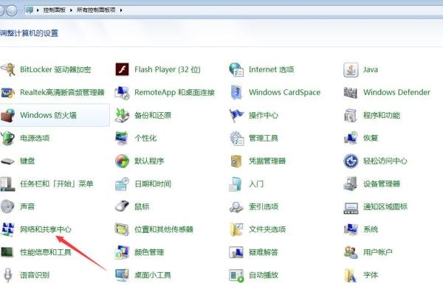Image resolution: width=443 pixels, height=289 pixels.
Task: Open the 设备管理器 icon
Action: (351, 184)
